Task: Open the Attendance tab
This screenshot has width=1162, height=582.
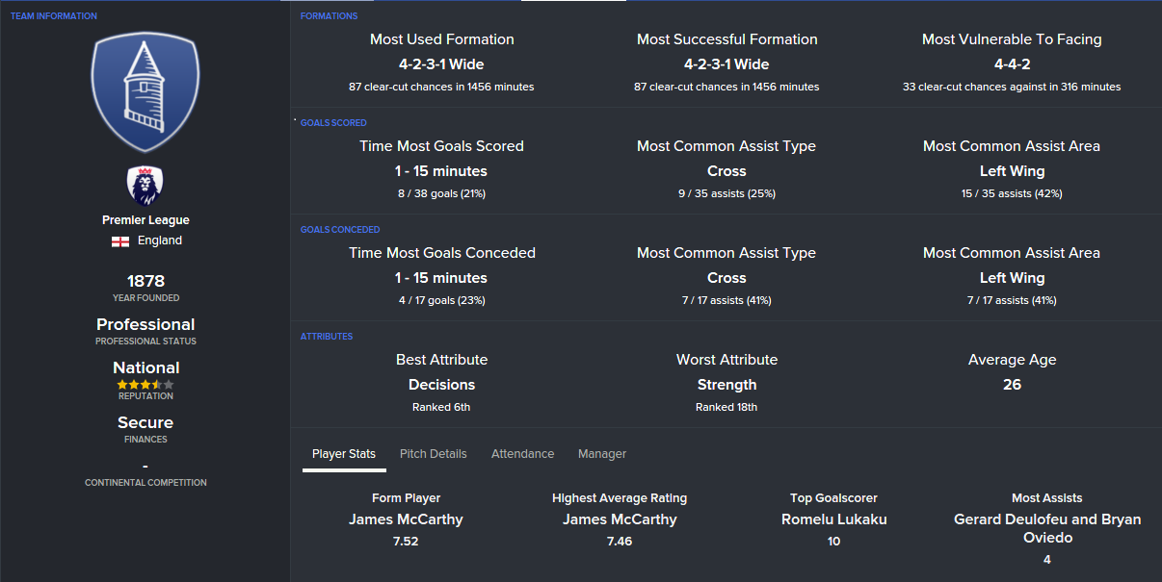Action: click(x=522, y=454)
